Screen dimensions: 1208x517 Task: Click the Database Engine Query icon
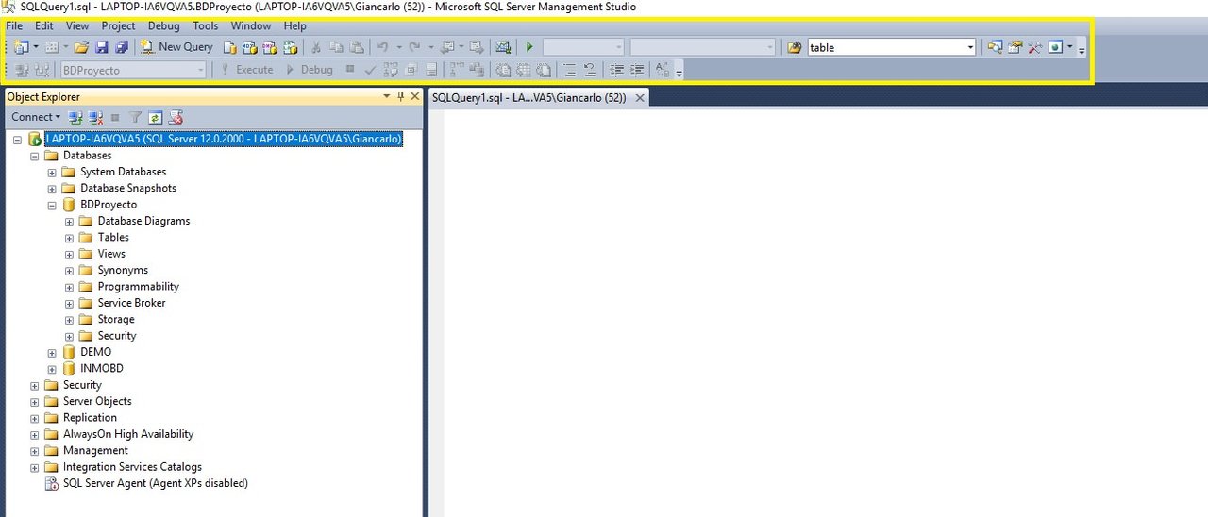[x=229, y=47]
